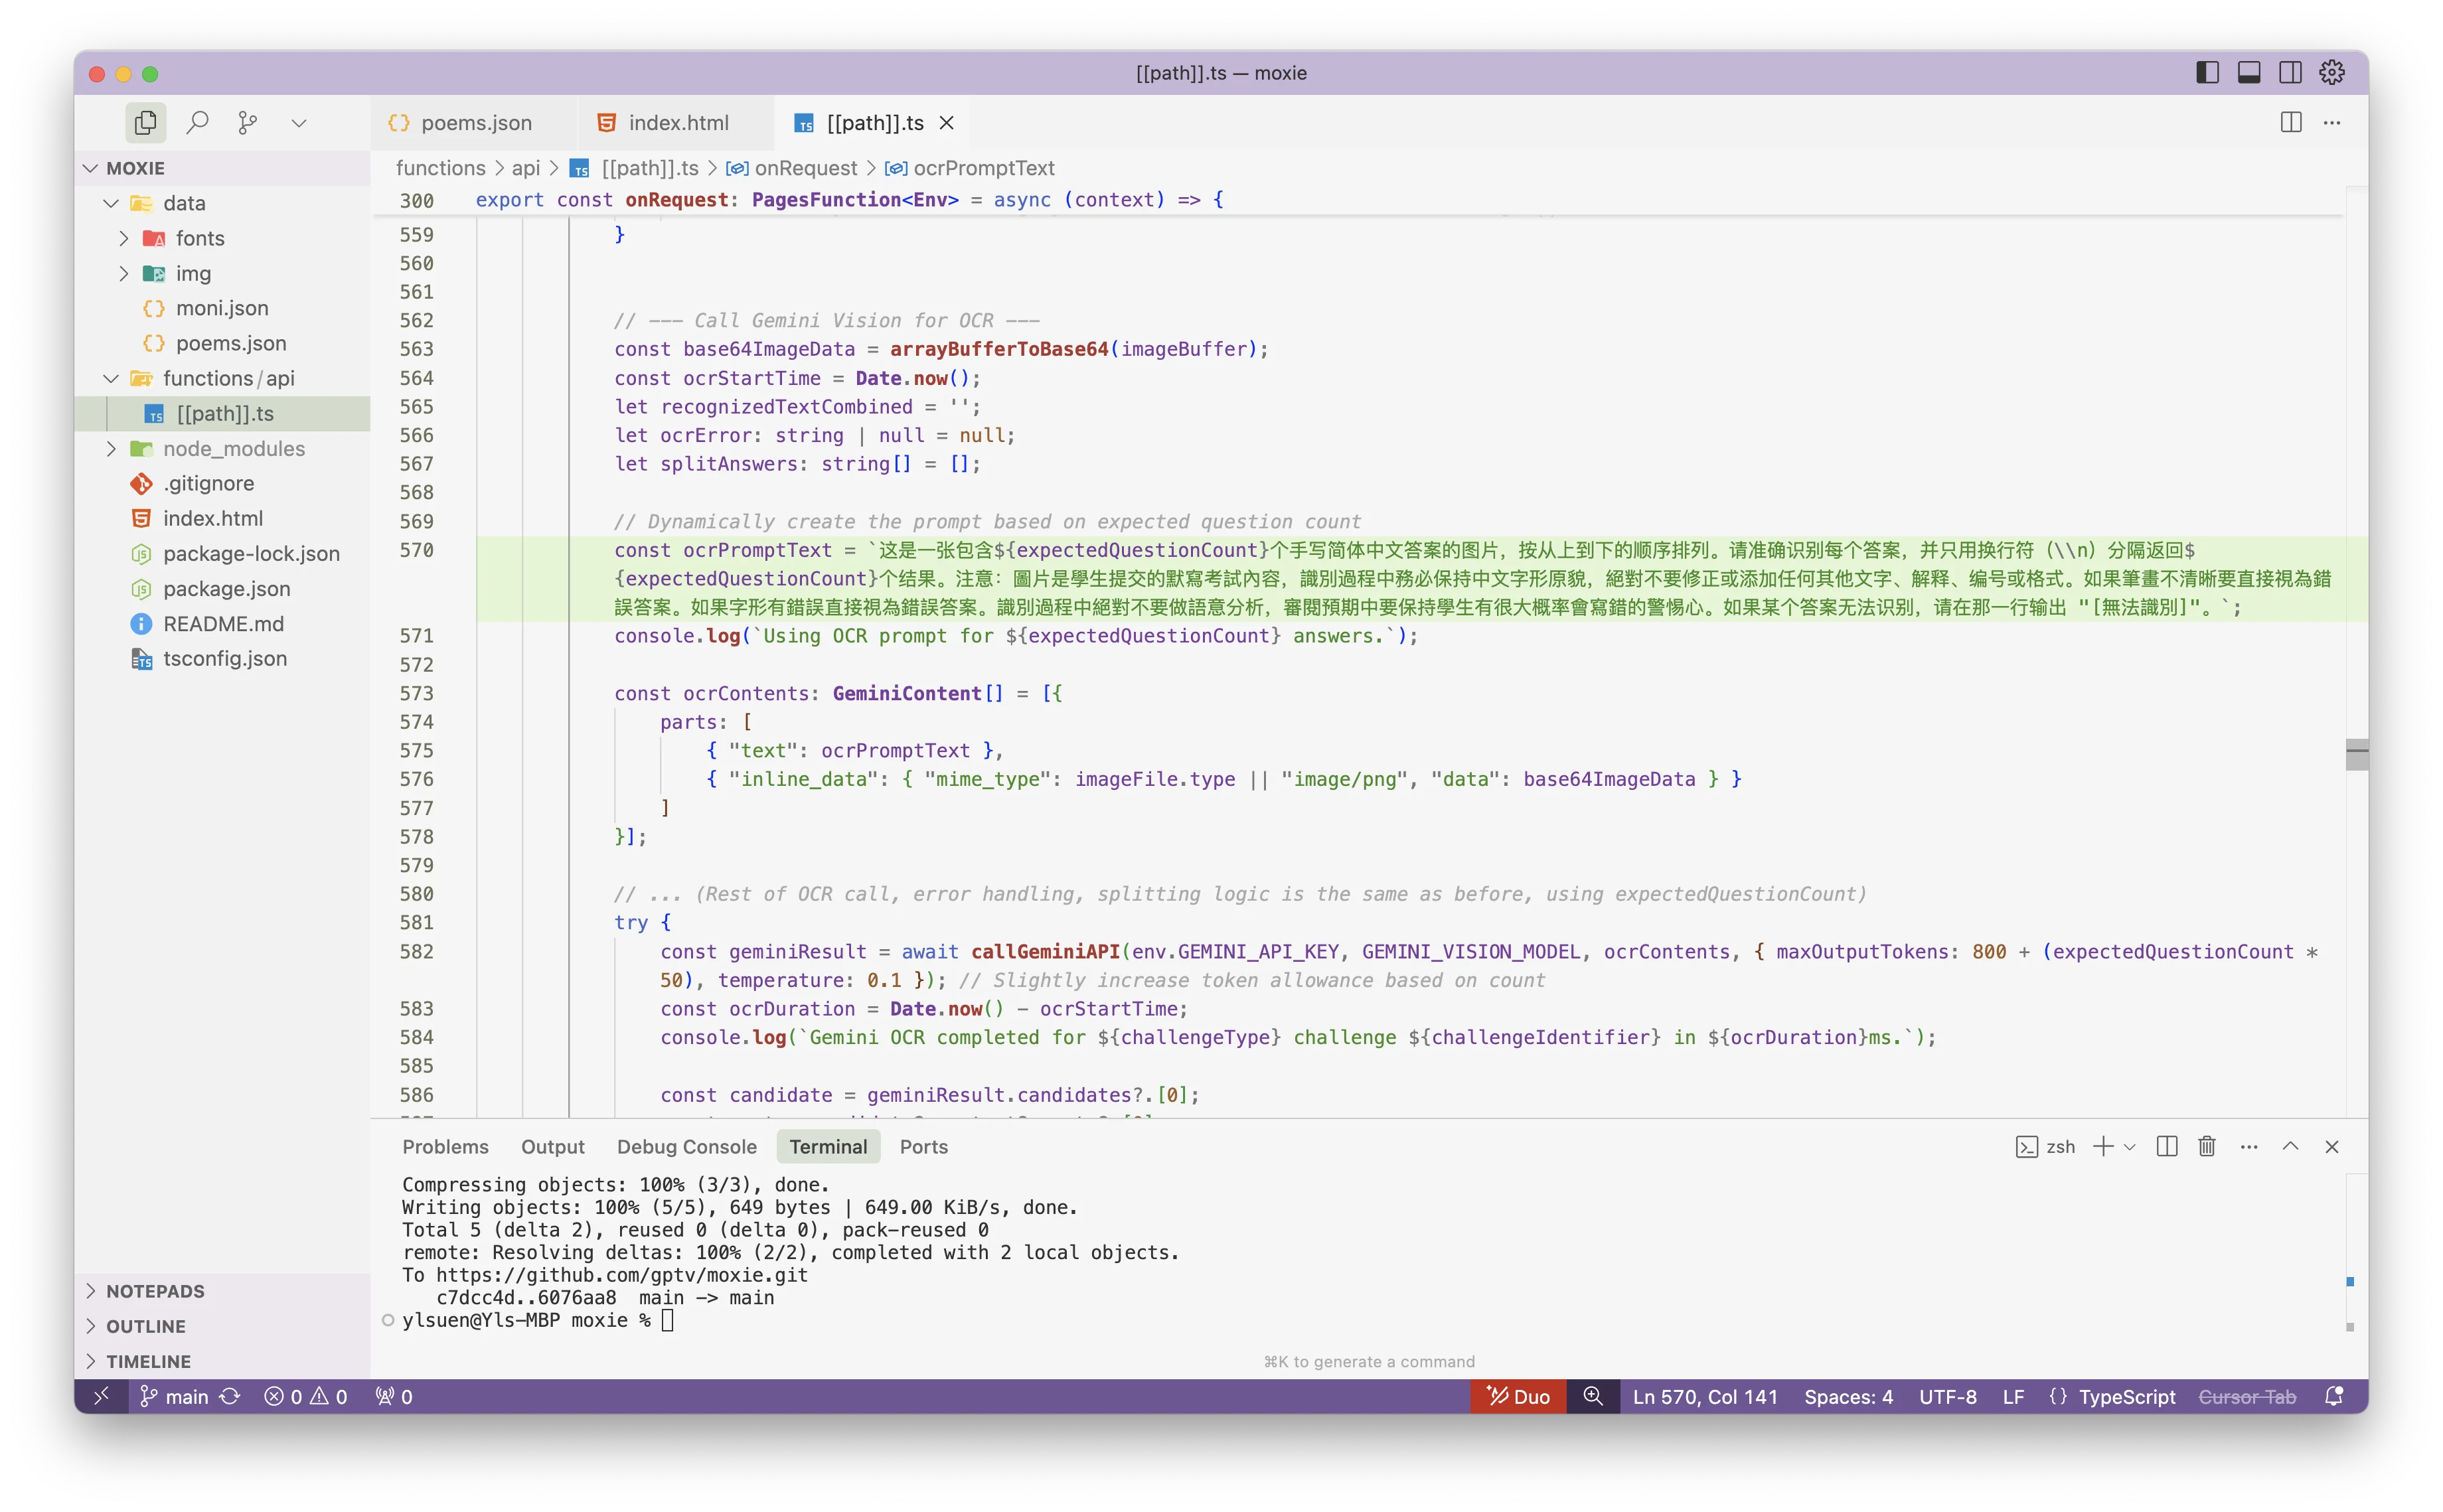Split the terminal pane
This screenshot has height=1512, width=2443.
2166,1146
